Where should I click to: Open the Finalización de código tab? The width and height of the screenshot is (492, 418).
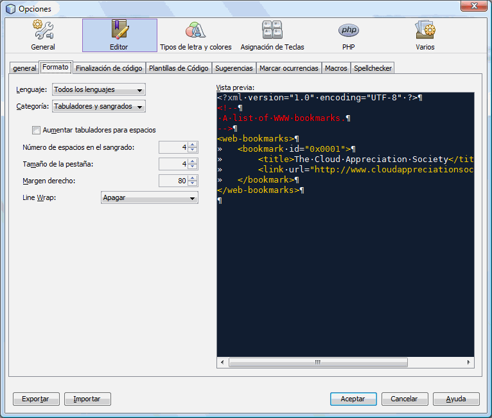coord(109,68)
